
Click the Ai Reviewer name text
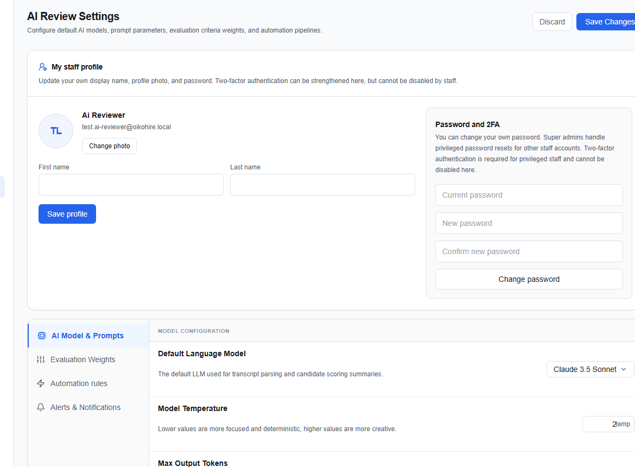[x=103, y=115]
